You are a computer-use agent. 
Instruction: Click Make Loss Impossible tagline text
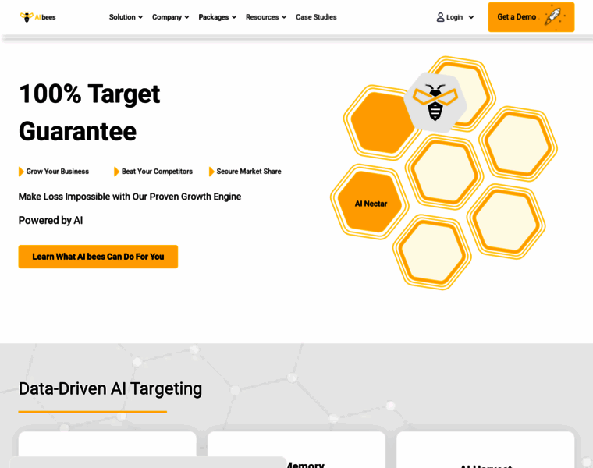tap(130, 197)
